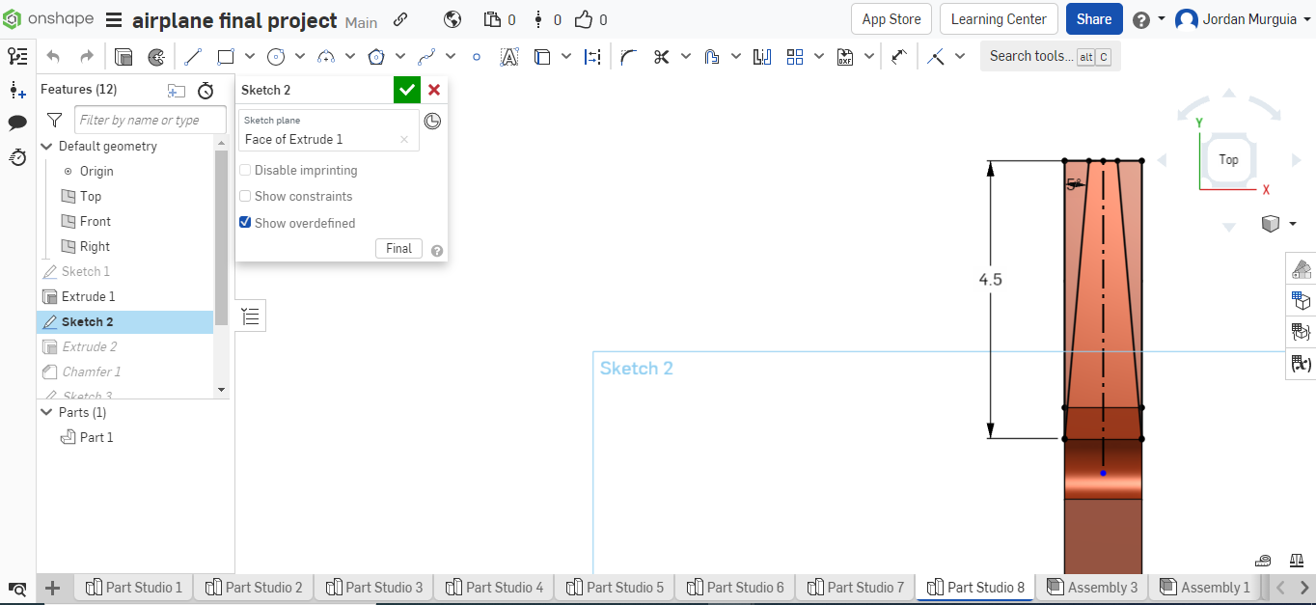Screen dimensions: 1316x605
Task: Uncheck Show overdefined option
Action: [x=244, y=222]
